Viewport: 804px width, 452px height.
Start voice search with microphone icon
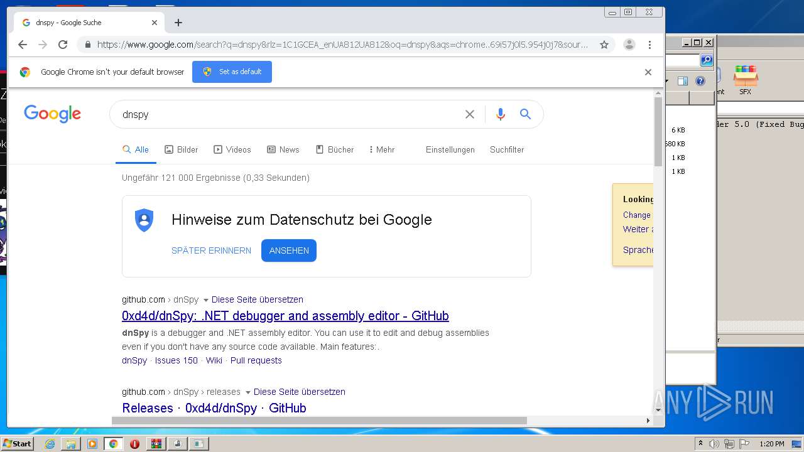pos(501,114)
